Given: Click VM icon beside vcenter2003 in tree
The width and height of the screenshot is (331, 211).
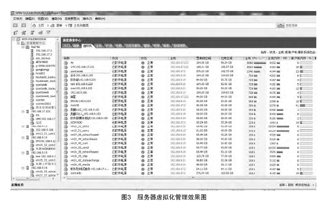Looking at the screenshot, I should click(32, 103).
